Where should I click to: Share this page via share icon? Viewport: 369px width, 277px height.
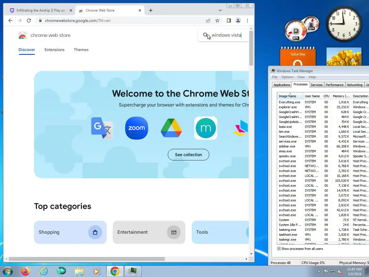pos(208,20)
